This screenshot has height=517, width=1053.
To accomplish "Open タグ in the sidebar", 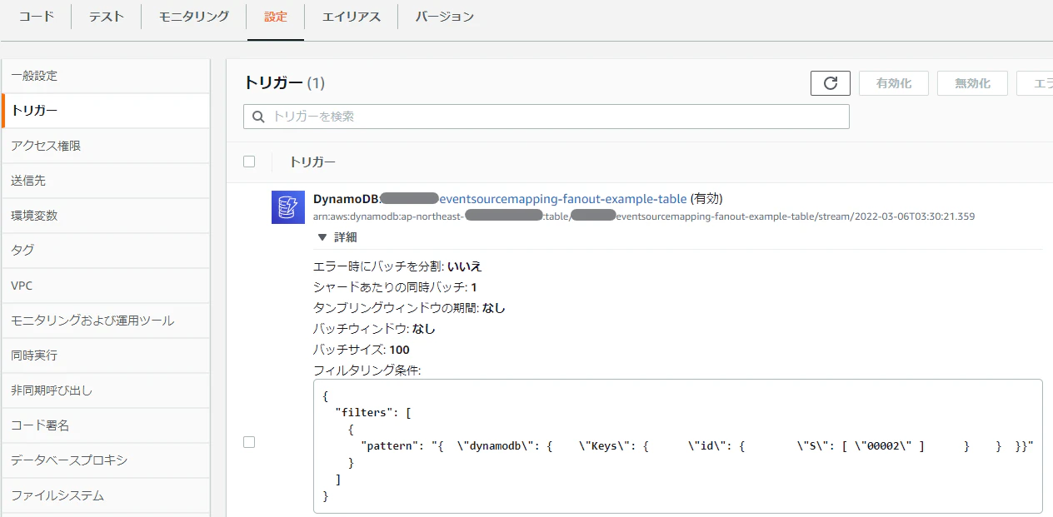I will pos(106,251).
